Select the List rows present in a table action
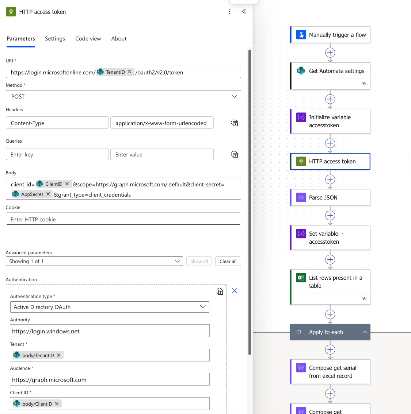Viewport: 411px width, 414px height. (330, 282)
